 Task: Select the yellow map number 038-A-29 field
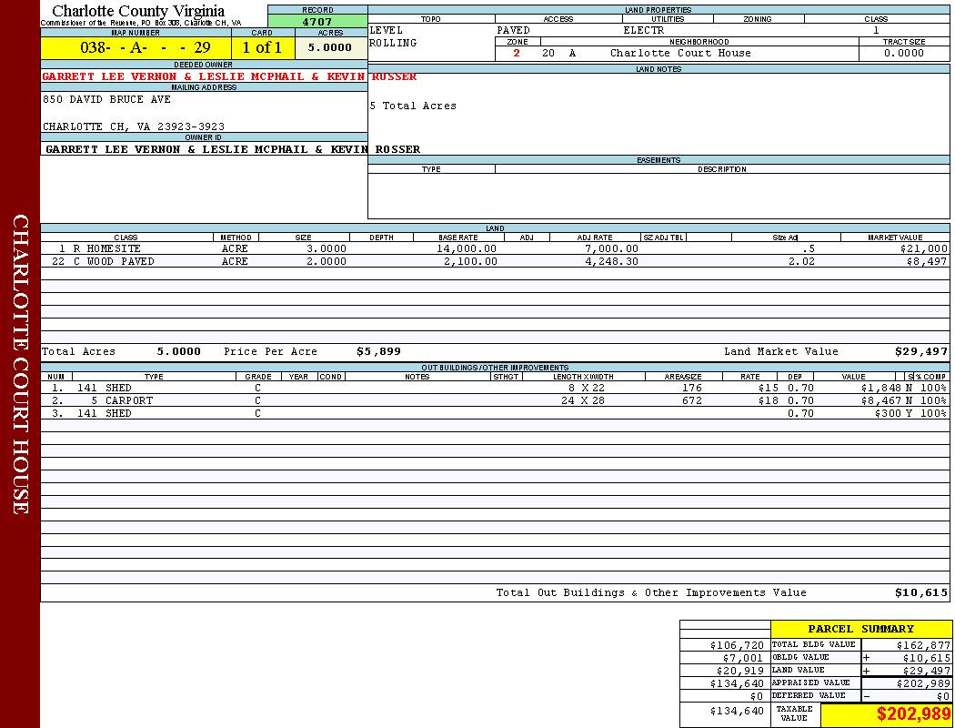click(x=136, y=48)
